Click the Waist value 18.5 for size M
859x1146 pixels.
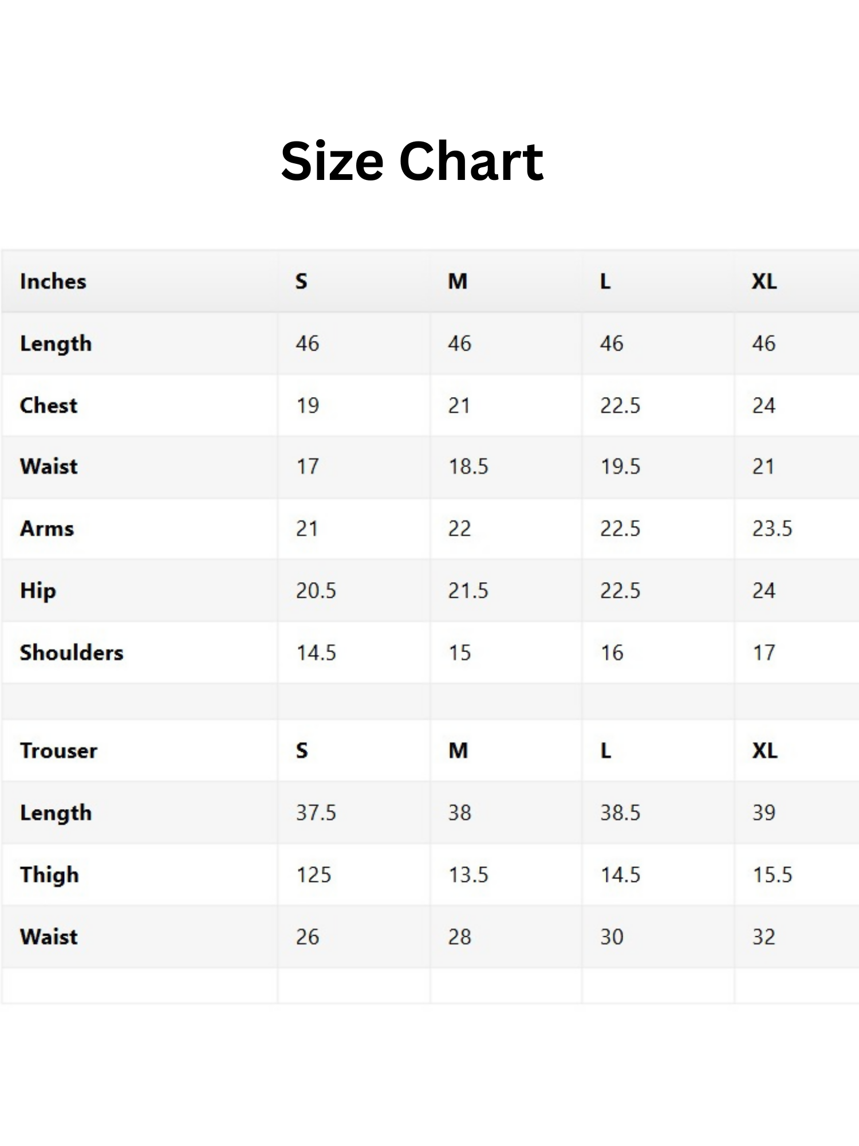point(468,466)
